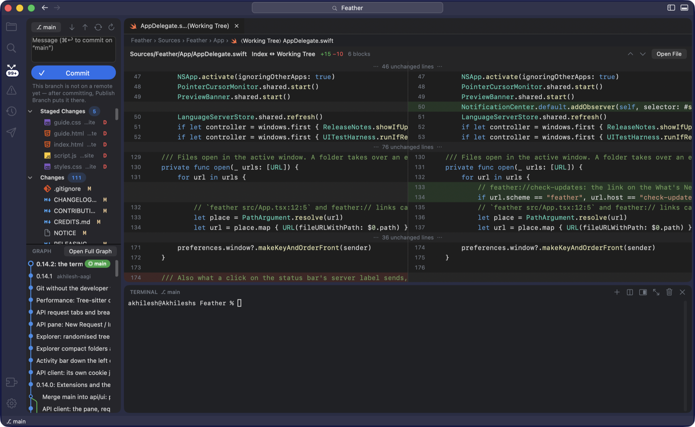Screen dimensions: 695x427
Task: Maximize the terminal panel
Action: (656, 292)
